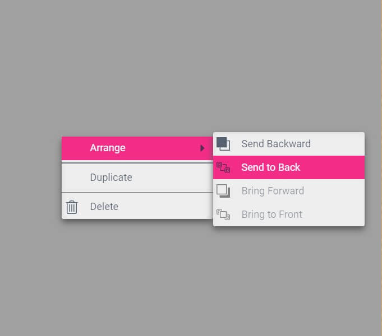Expand the Arrange submenu arrow
Screen dimensions: 382x336
pos(202,148)
